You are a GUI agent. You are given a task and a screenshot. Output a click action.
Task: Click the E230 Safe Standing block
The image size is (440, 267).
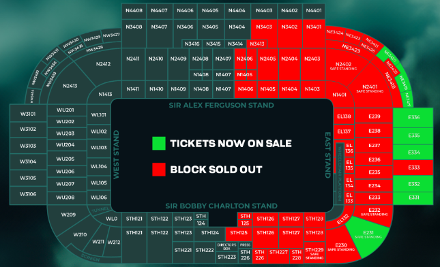pos(341,247)
